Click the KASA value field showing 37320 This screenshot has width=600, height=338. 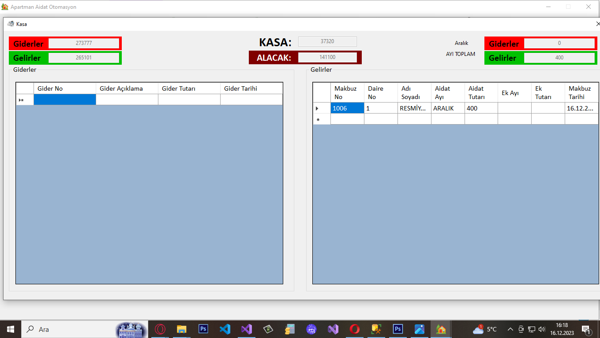pyautogui.click(x=327, y=41)
